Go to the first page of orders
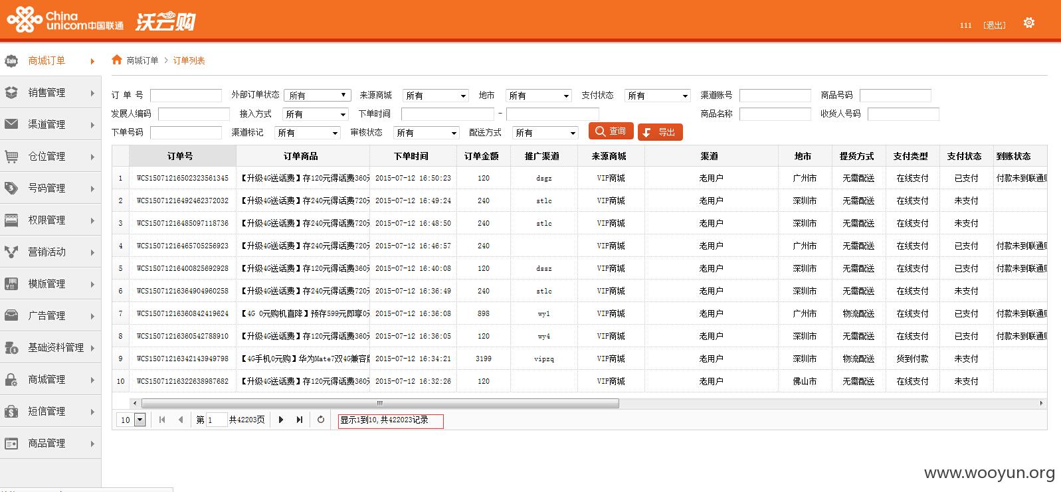The height and width of the screenshot is (492, 1061). 162,420
